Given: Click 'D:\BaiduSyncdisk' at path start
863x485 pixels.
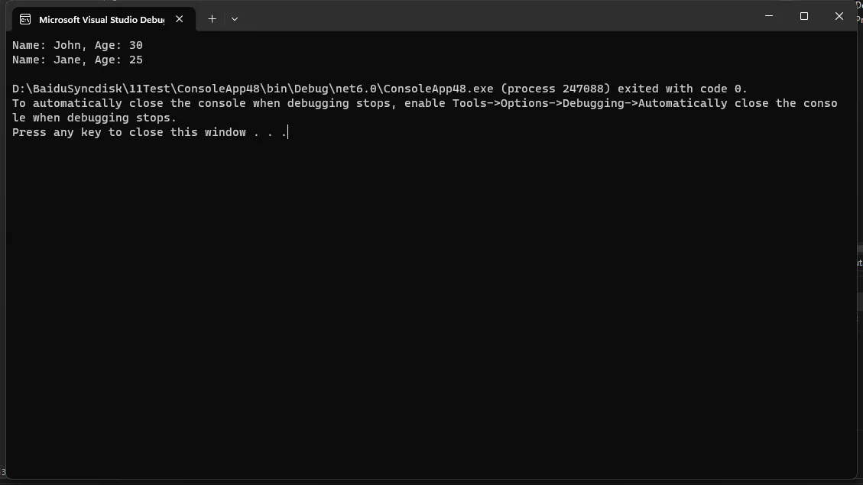Looking at the screenshot, I should coord(67,89).
